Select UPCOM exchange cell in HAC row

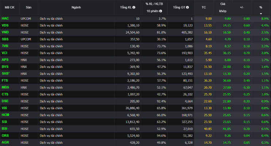click(x=26, y=19)
